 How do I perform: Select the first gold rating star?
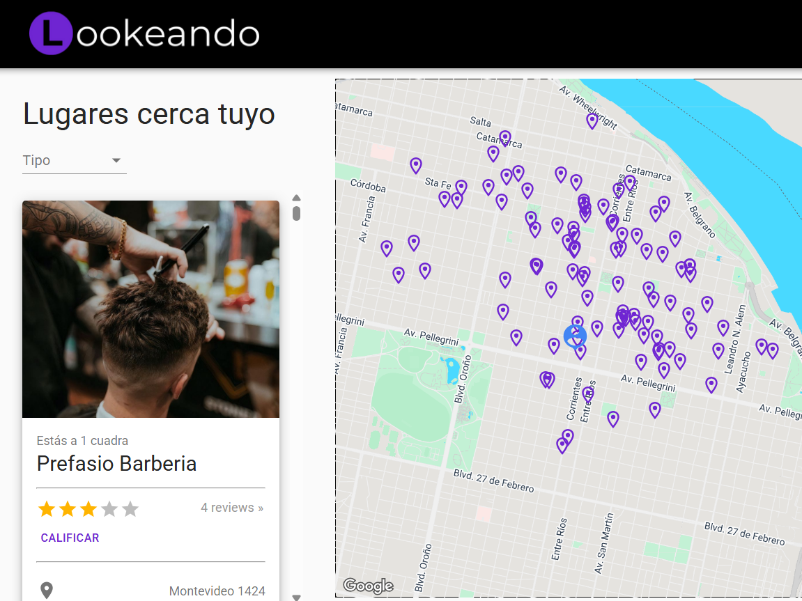[47, 509]
